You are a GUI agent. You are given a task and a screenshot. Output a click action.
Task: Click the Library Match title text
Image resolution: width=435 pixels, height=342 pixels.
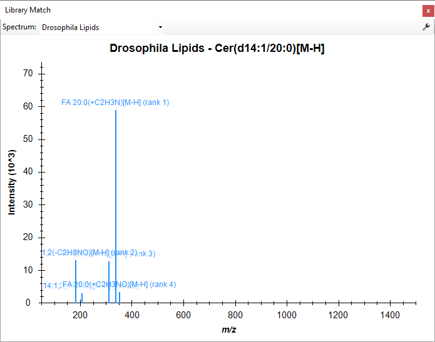(28, 10)
